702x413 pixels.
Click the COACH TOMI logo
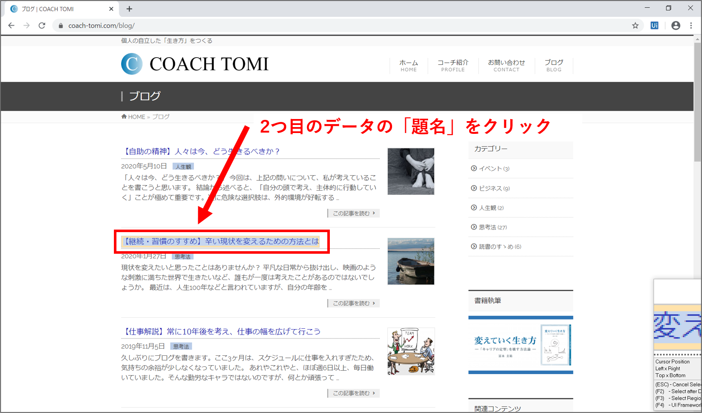(195, 64)
